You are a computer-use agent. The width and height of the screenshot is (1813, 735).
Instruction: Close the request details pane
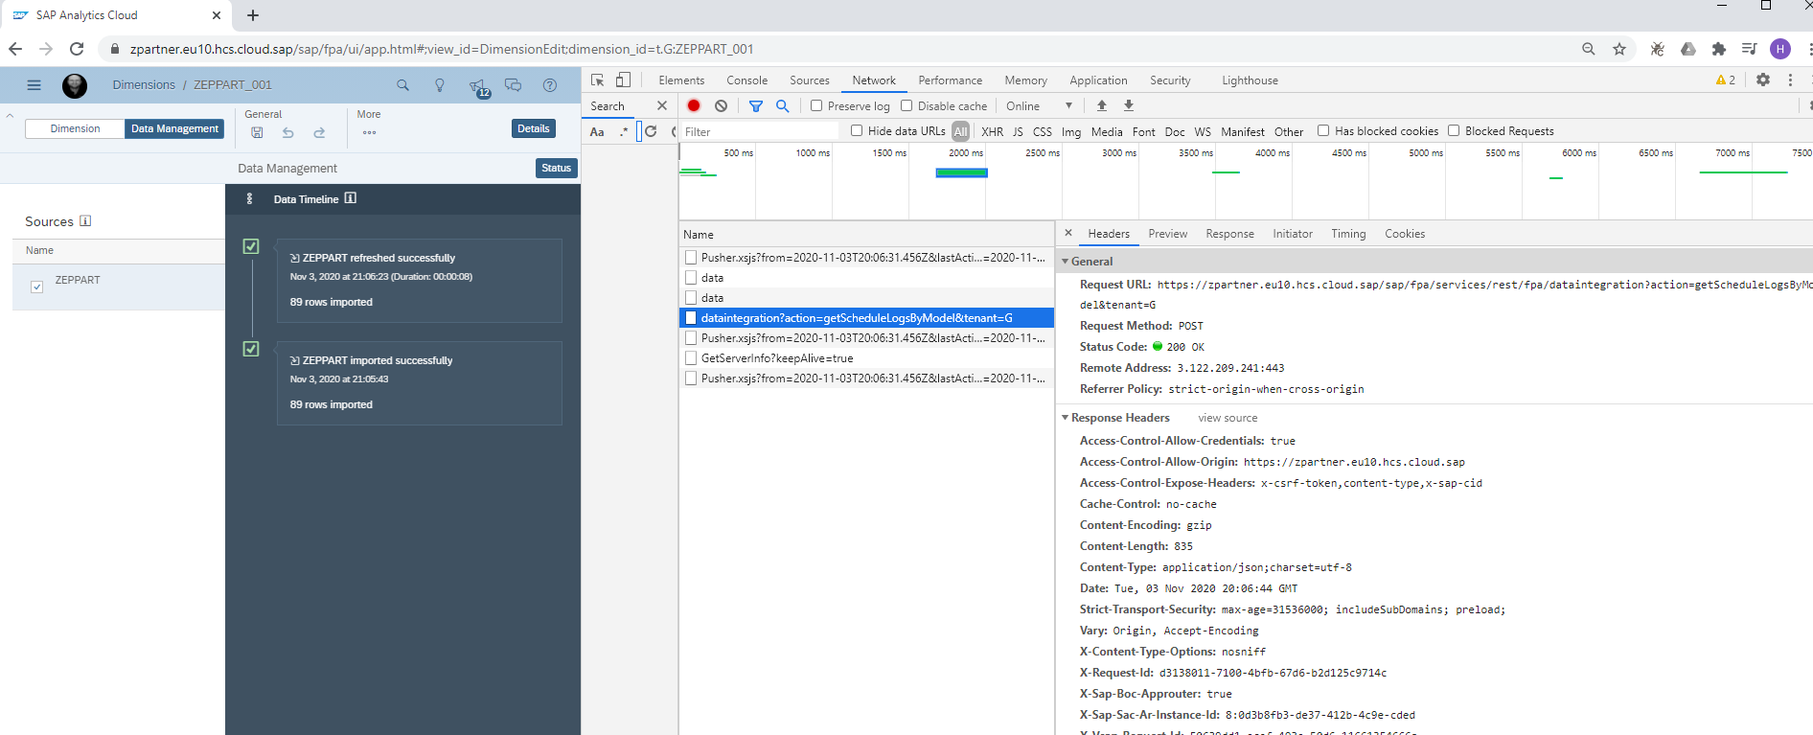click(1068, 233)
